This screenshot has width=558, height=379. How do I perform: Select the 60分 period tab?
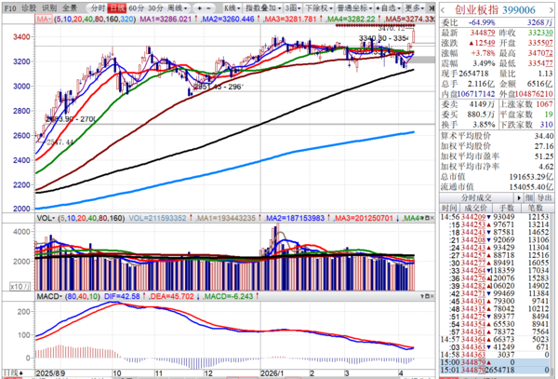(x=136, y=7)
